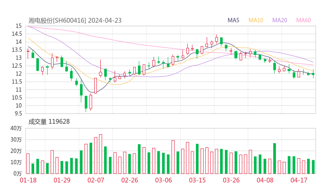This screenshot has width=320, height=190.
Task: Click the 15 price axis label
Action: pyautogui.click(x=19, y=26)
